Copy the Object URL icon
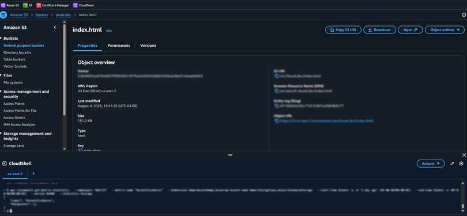 pos(276,121)
